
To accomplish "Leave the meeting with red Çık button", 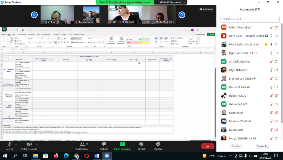I will [x=207, y=146].
